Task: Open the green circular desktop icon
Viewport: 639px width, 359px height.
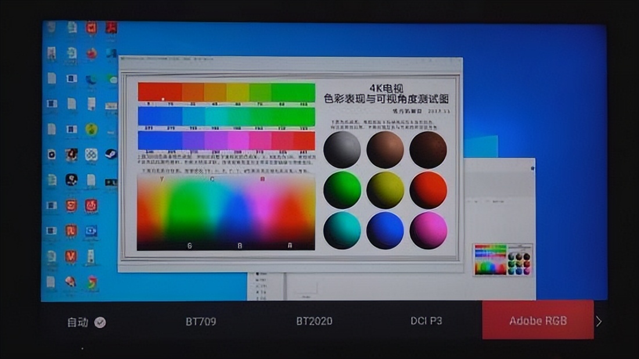Action: (91, 128)
